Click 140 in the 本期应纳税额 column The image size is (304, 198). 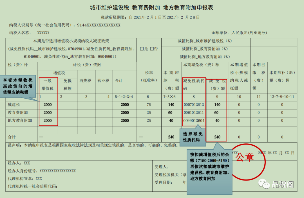tap(171, 105)
